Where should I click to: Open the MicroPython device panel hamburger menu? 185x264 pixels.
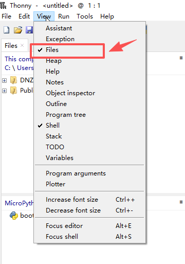pyautogui.click(x=181, y=202)
